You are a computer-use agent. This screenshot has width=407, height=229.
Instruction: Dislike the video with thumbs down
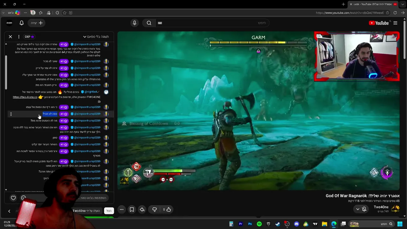click(x=155, y=209)
